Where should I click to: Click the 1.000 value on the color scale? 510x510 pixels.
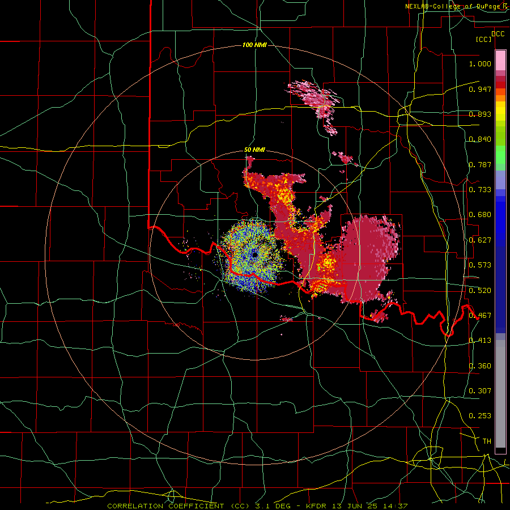coord(480,63)
